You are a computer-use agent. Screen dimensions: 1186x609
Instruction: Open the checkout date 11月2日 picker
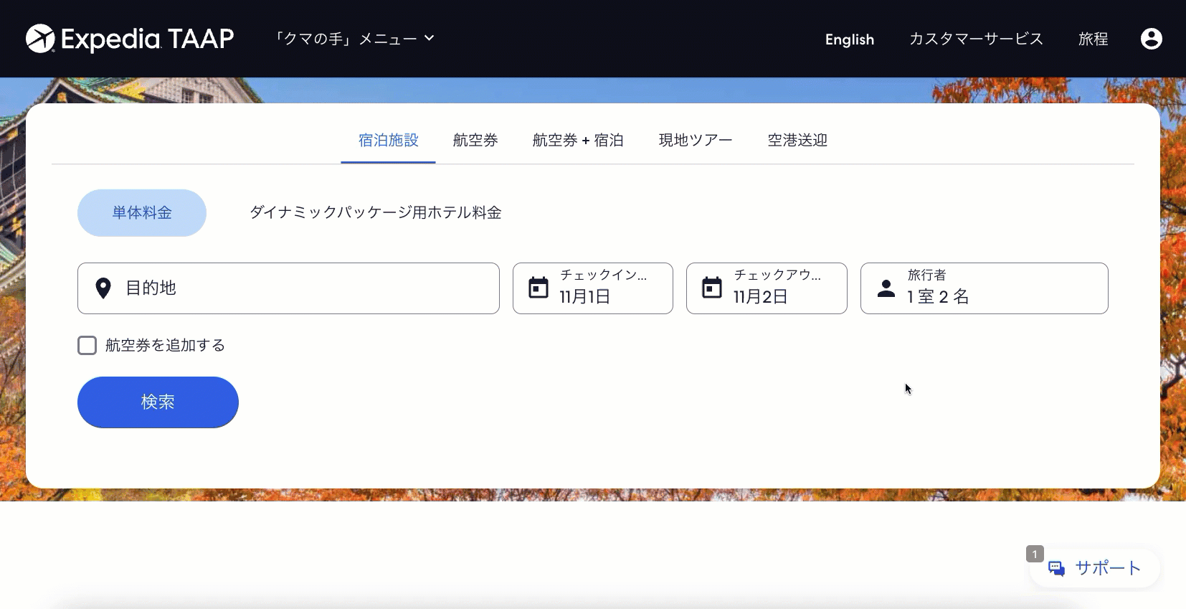(767, 288)
